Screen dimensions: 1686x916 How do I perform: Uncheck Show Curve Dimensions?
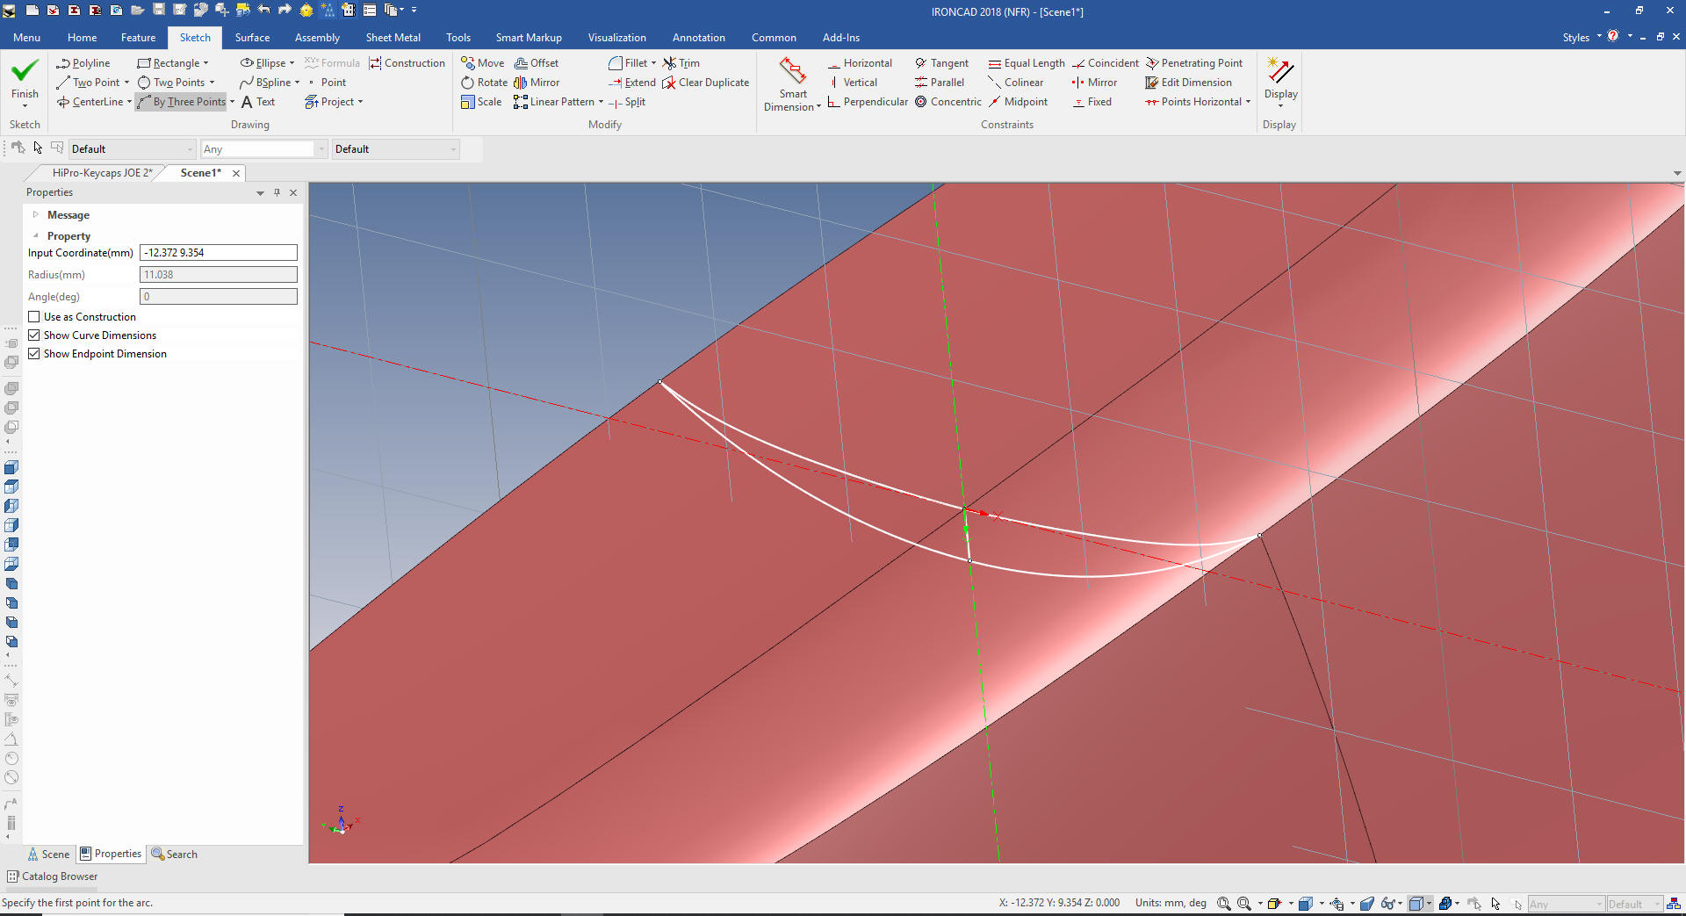tap(34, 335)
